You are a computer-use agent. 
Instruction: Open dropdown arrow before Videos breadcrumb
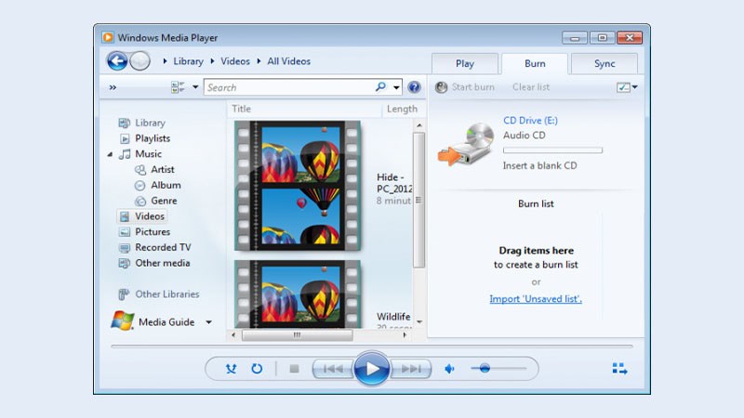click(212, 61)
